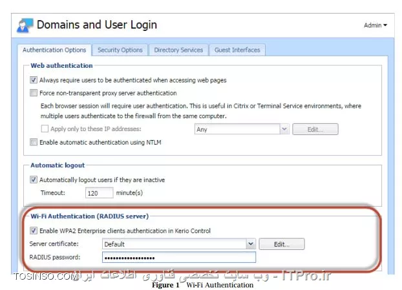
Task: Toggle automatic logout for inactive users
Action: (x=34, y=180)
